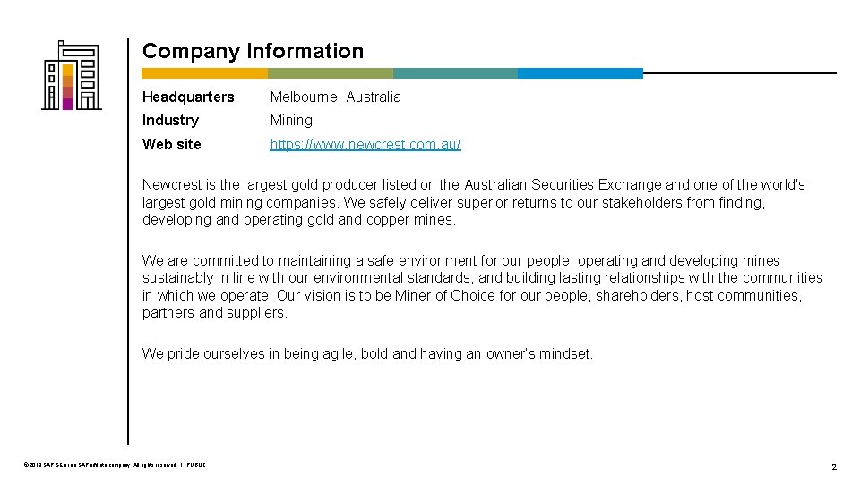Click the slide page number 2
This screenshot has width=860, height=483.
[x=834, y=467]
